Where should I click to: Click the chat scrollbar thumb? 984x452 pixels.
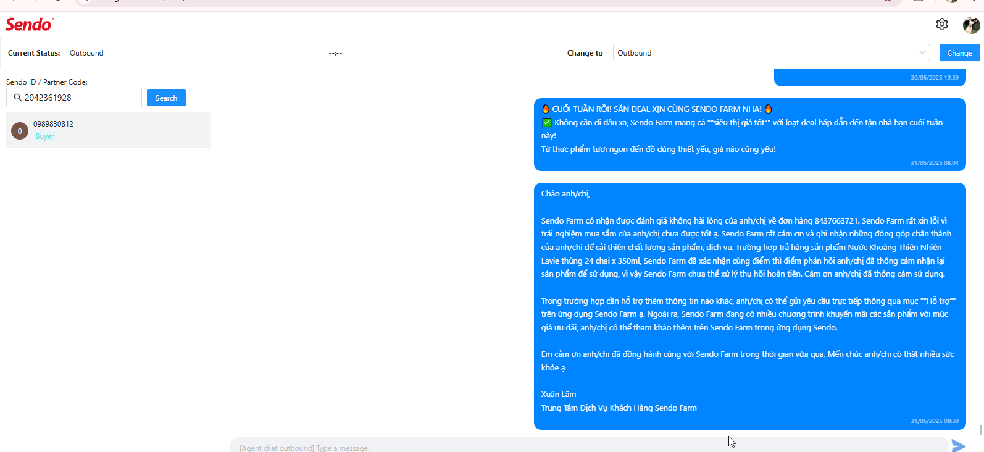(980, 430)
